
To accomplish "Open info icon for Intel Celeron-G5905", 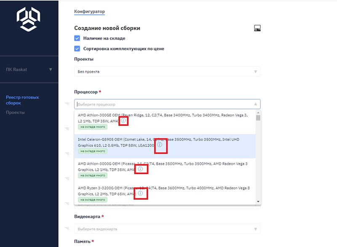I will (x=160, y=145).
